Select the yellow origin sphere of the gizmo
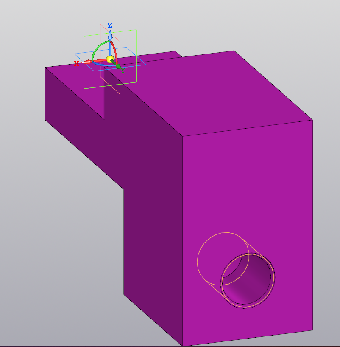 (x=110, y=59)
